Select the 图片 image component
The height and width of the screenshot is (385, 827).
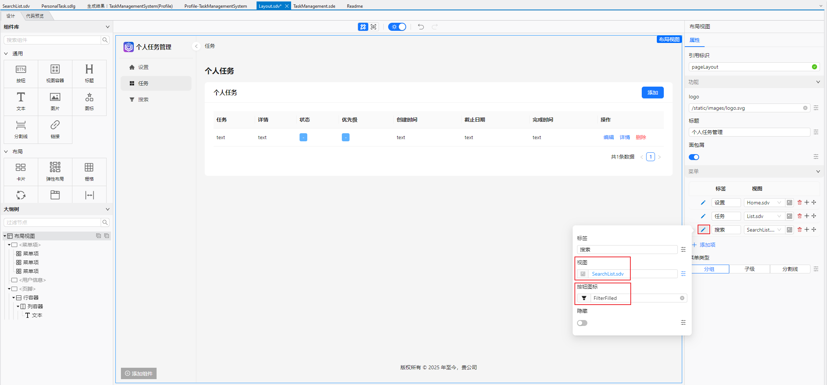(55, 101)
